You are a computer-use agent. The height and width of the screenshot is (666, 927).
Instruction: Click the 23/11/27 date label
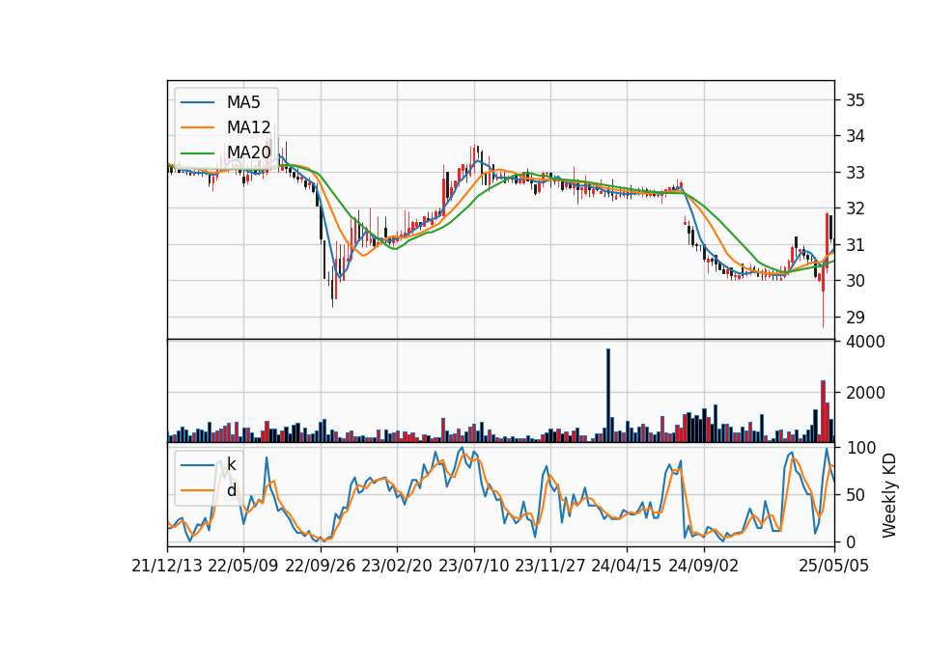coord(549,567)
